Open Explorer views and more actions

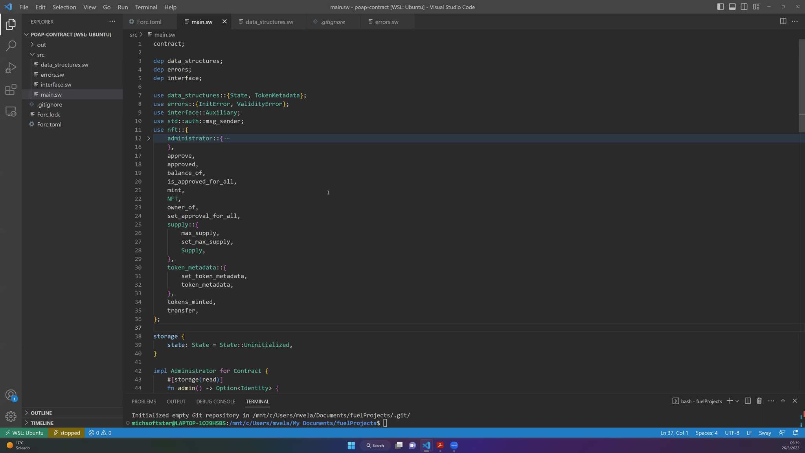(112, 22)
